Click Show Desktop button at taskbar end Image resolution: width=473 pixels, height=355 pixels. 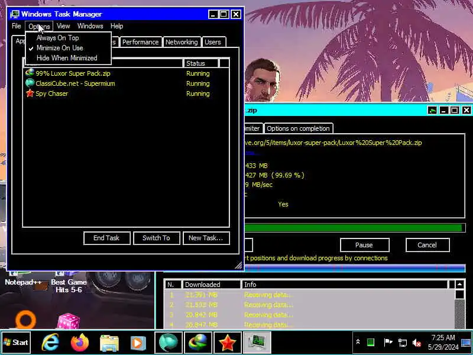[x=466, y=343]
